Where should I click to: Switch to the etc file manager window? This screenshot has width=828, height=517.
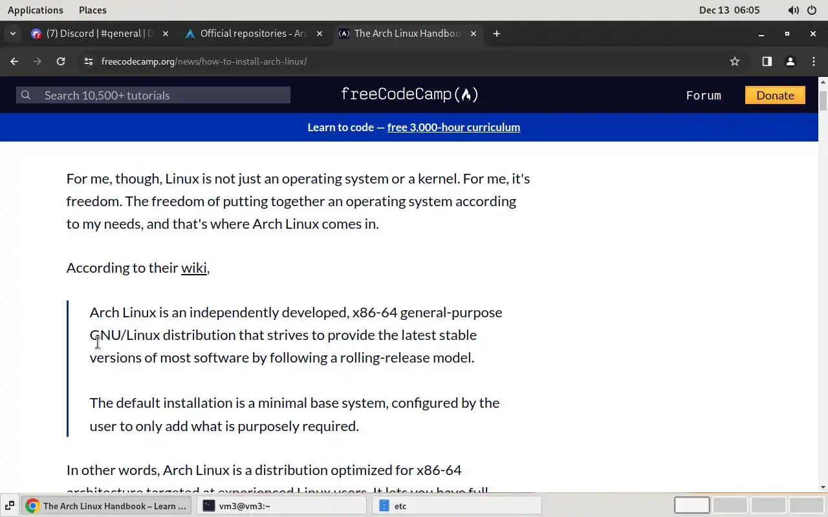pyautogui.click(x=456, y=506)
